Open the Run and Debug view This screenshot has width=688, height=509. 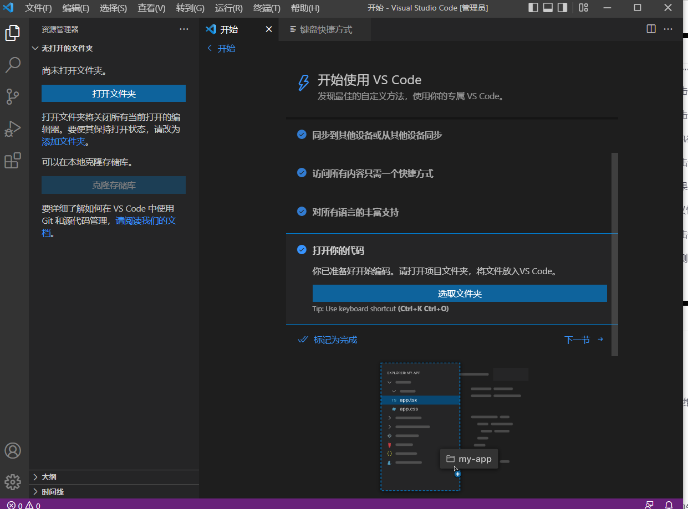point(13,128)
